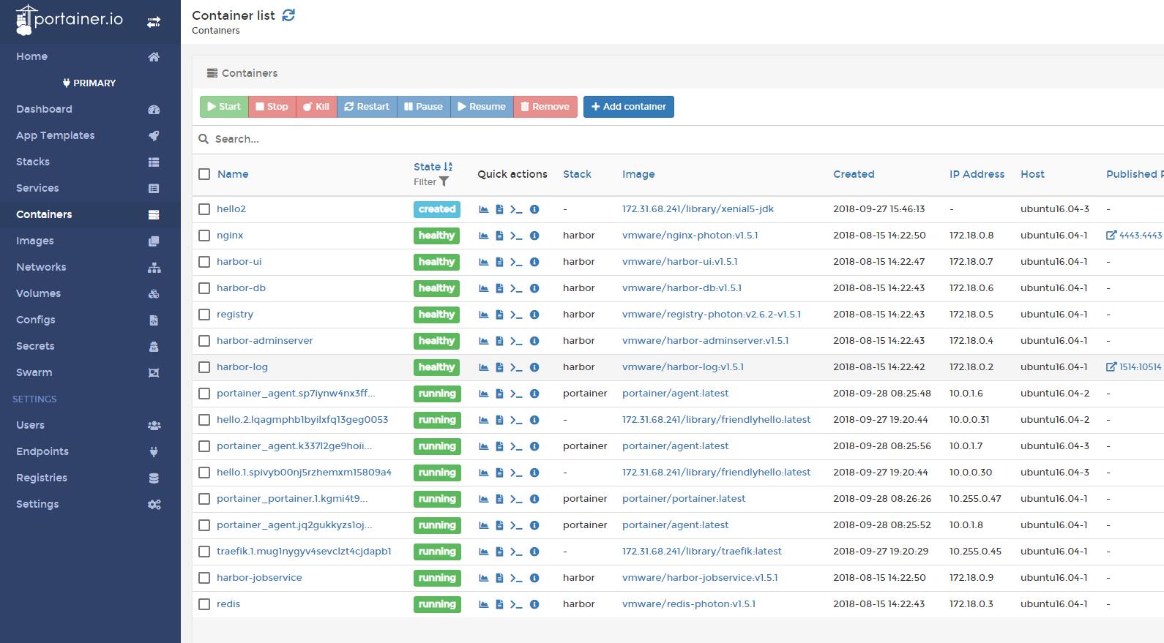Open logs icon for nginx container
1164x643 pixels.
point(499,236)
